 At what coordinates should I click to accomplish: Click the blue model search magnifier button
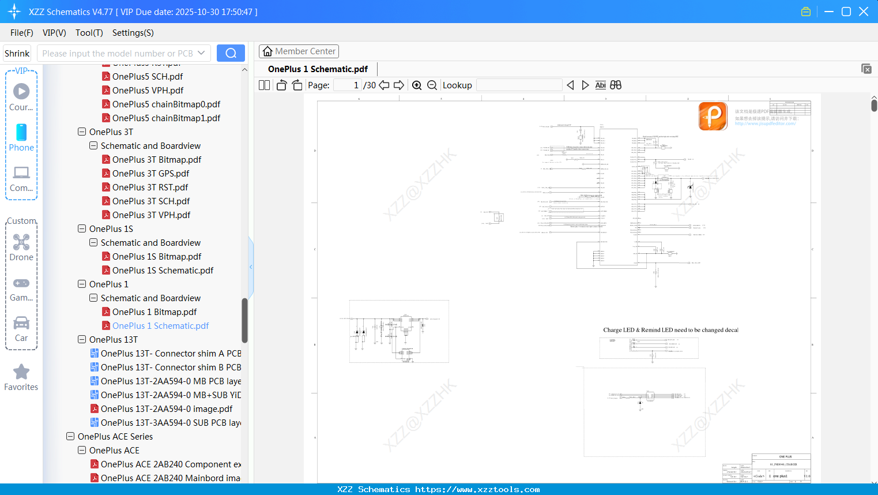point(231,52)
